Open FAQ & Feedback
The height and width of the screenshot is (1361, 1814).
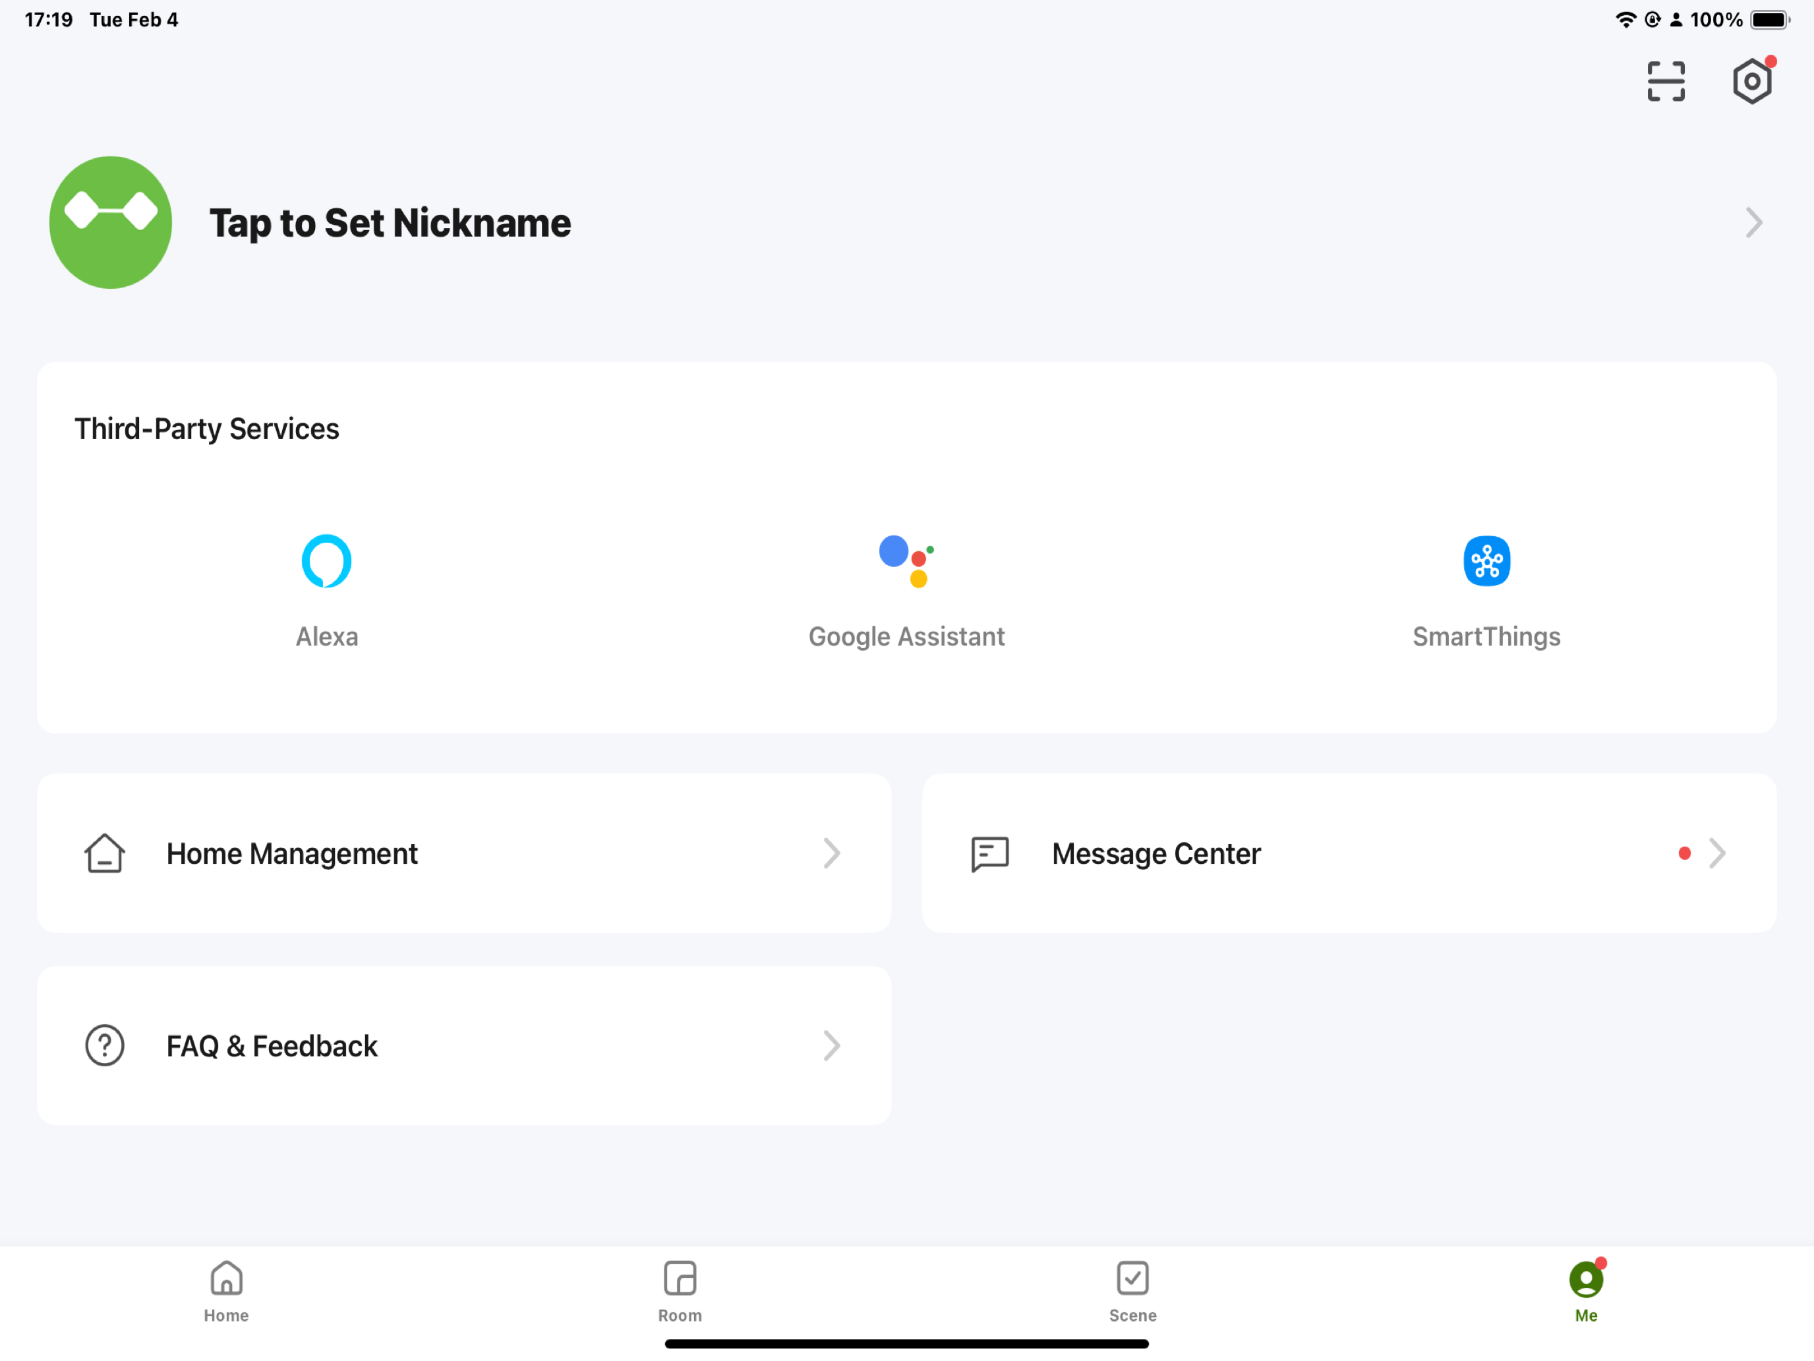[x=464, y=1045]
